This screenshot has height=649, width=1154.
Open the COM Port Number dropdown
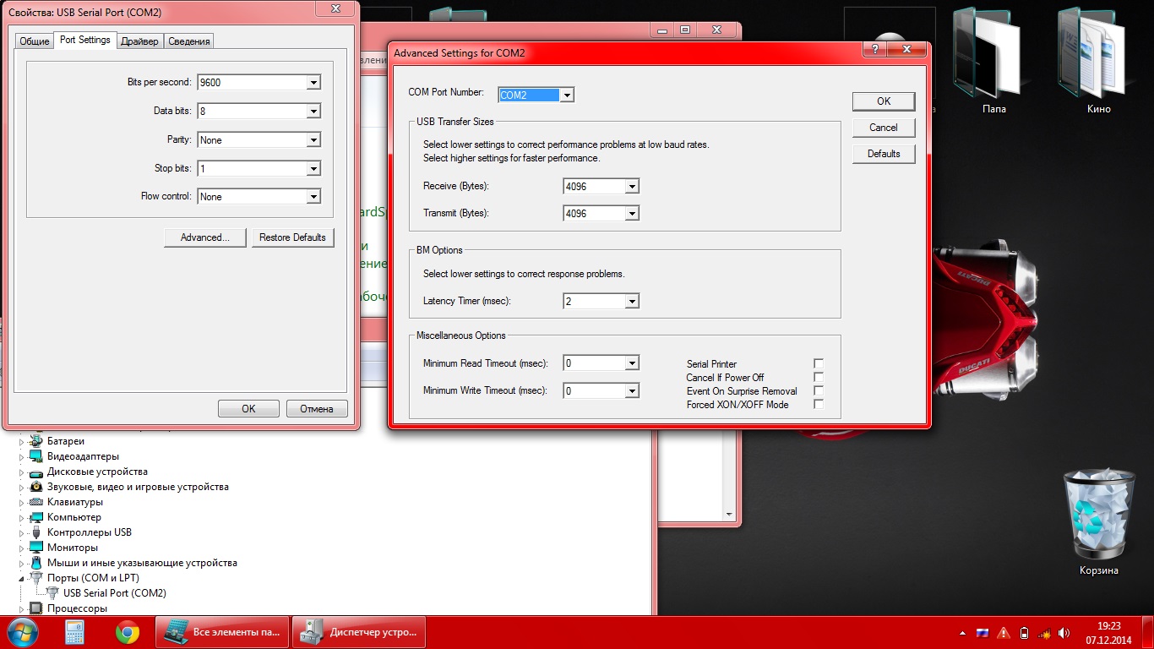click(567, 95)
